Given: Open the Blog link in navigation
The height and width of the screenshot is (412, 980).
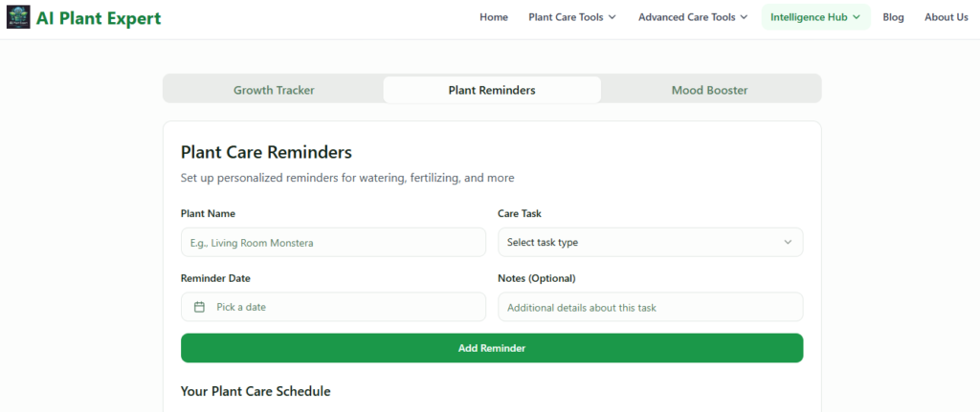Looking at the screenshot, I should coord(893,17).
